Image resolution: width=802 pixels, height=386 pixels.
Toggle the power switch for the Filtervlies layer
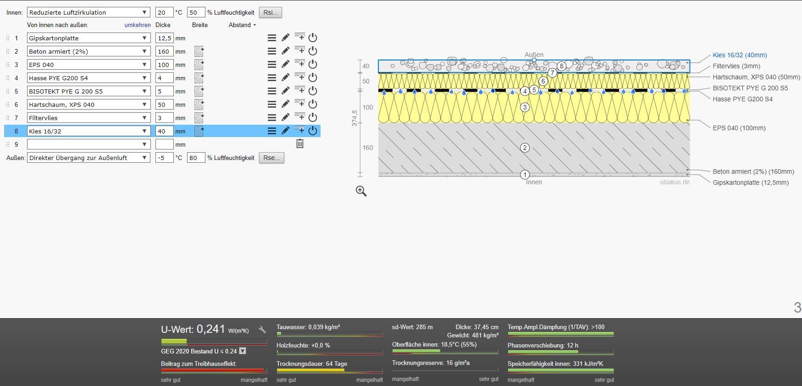tap(313, 118)
